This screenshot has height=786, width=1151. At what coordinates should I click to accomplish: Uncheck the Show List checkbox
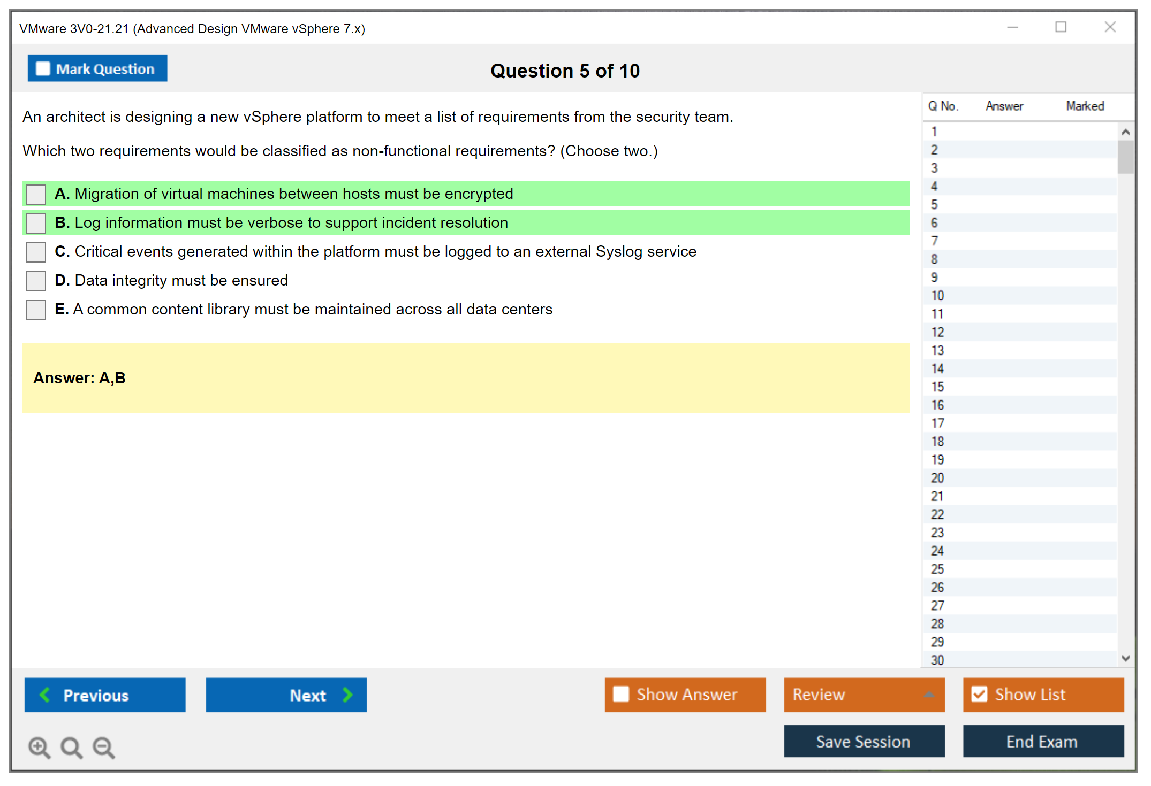[979, 694]
